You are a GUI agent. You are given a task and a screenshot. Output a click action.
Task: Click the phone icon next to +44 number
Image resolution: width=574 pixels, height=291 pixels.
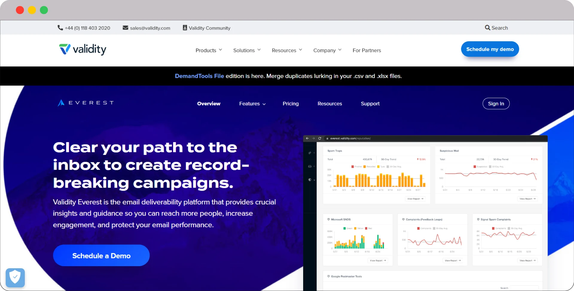pyautogui.click(x=60, y=28)
